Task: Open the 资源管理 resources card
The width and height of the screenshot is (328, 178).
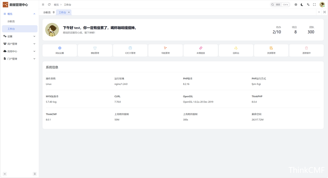Action: [x=271, y=50]
